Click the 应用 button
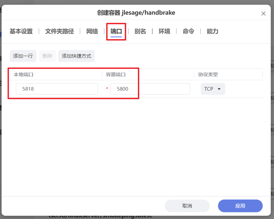274x219 pixels. click(240, 206)
